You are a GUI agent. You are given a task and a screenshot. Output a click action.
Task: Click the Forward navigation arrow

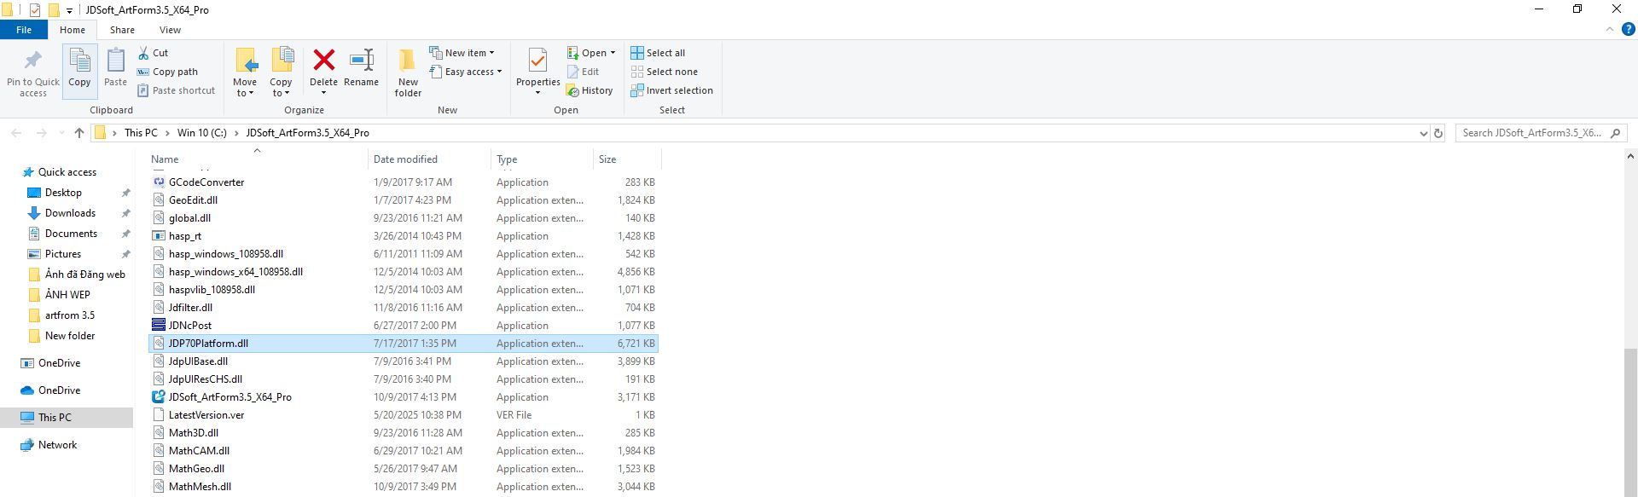[x=41, y=133]
